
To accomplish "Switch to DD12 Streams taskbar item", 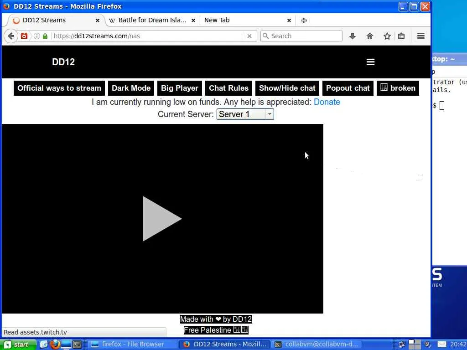I will coord(225,345).
